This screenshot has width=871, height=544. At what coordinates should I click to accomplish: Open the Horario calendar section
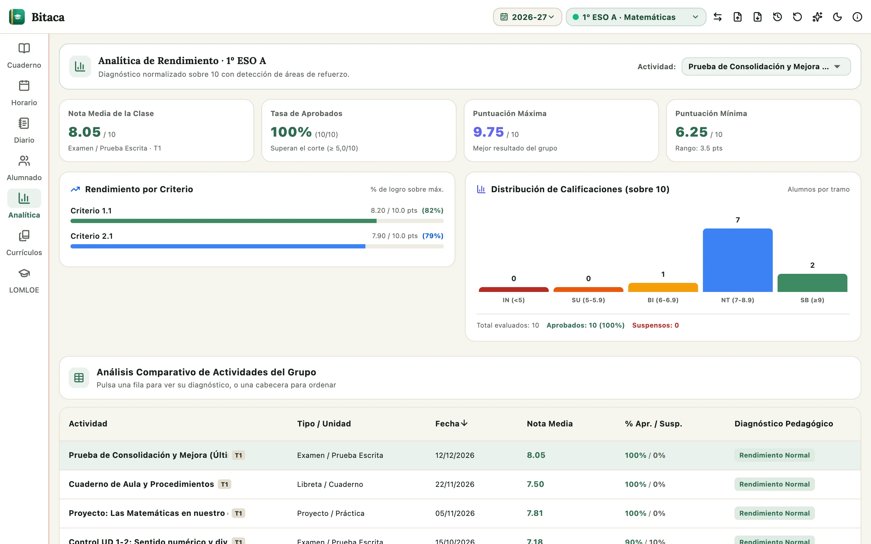24,93
